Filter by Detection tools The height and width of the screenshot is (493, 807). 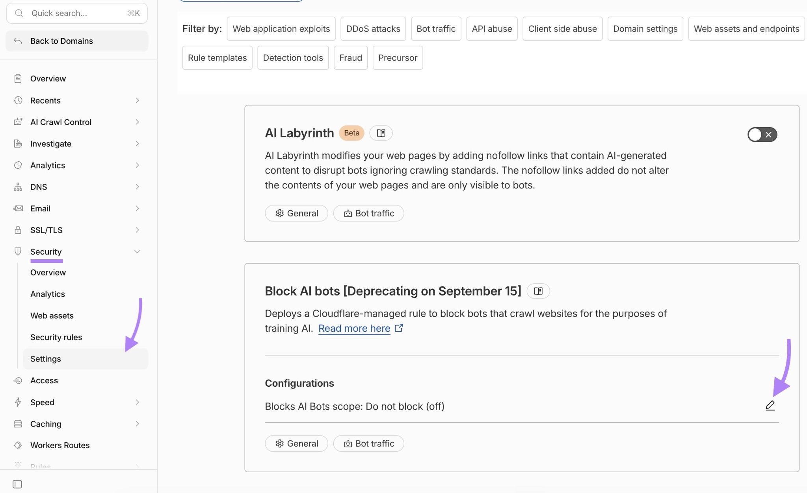tap(293, 58)
